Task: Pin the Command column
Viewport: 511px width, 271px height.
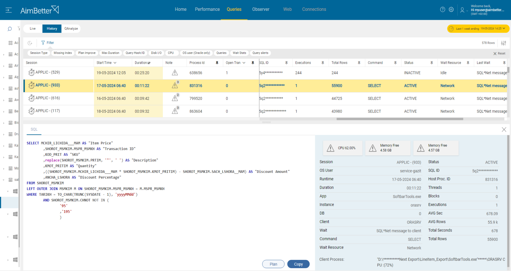Action: click(395, 63)
